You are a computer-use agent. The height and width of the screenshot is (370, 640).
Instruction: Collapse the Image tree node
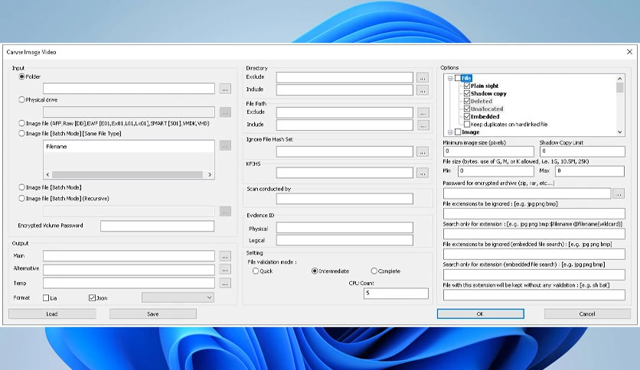(450, 132)
